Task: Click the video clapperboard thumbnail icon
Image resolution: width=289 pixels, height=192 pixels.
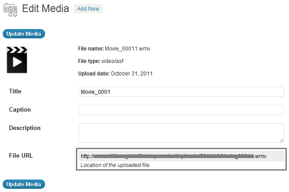Action: point(17,59)
